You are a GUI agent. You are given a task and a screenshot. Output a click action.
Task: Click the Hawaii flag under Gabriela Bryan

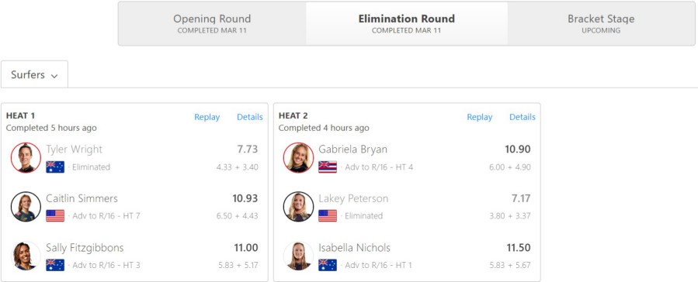pos(328,167)
